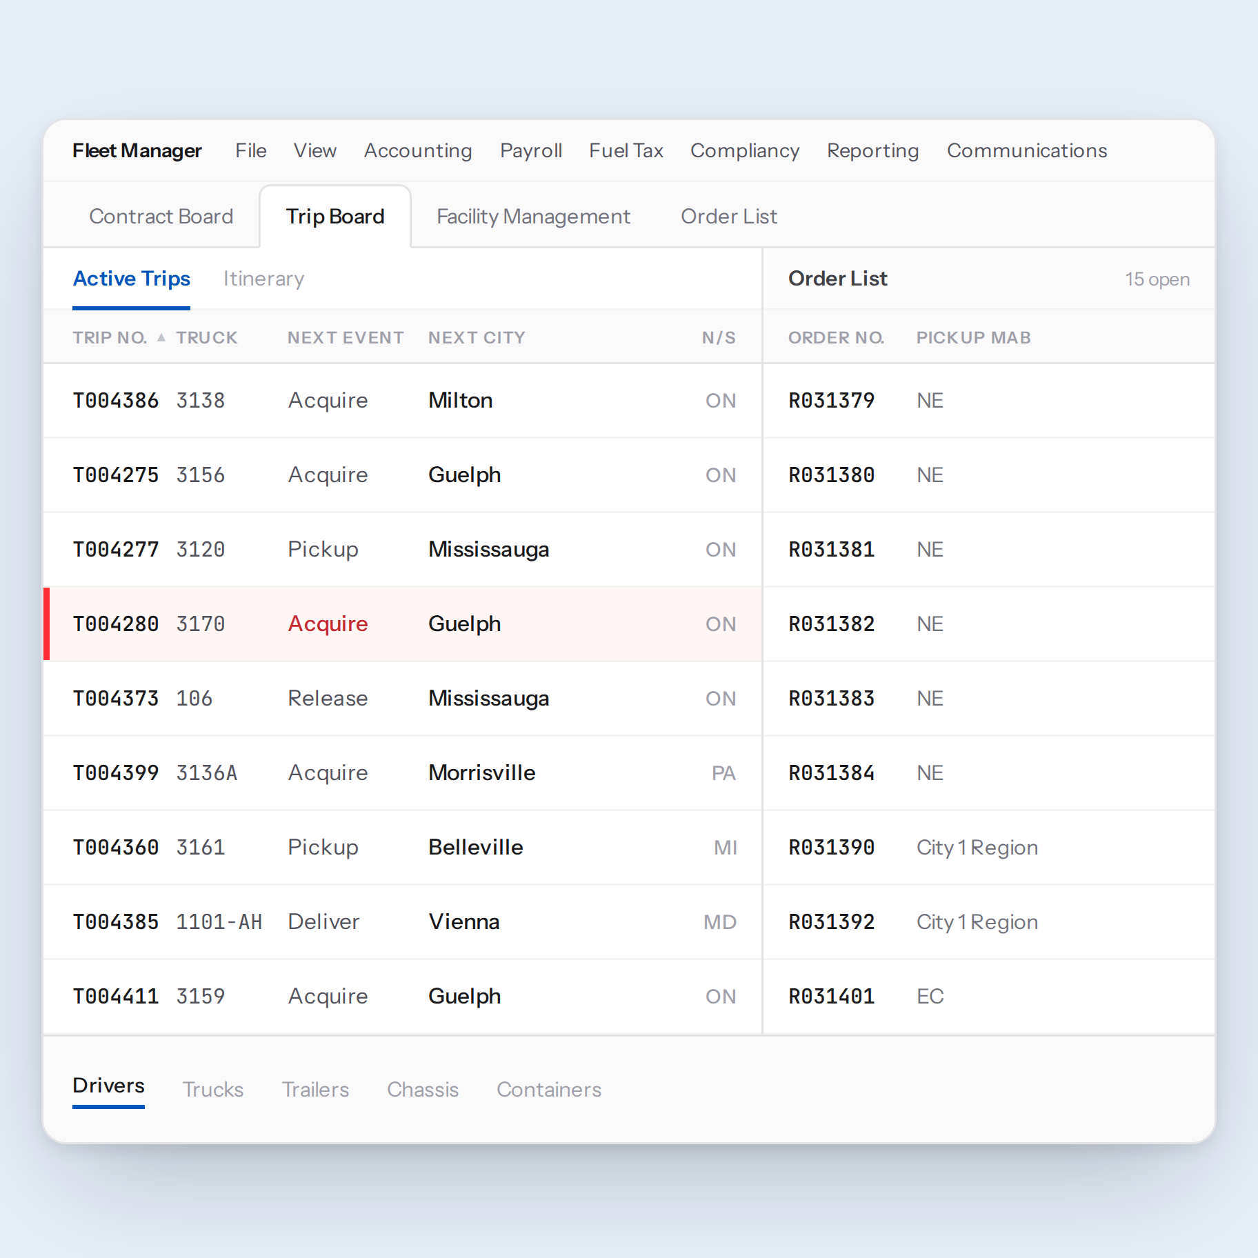The height and width of the screenshot is (1258, 1258).
Task: Sort by the NEXT EVENT column header
Action: click(346, 337)
